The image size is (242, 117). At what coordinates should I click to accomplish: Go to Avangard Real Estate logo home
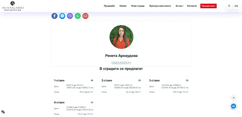click(13, 6)
